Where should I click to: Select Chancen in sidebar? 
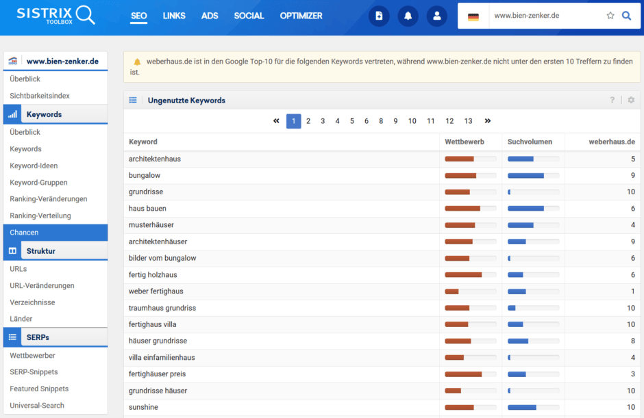tap(55, 232)
